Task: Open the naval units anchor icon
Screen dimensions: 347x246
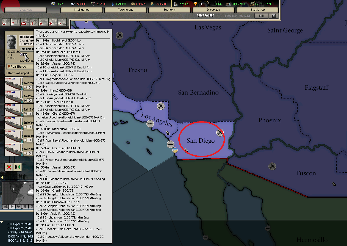Action: (43, 22)
